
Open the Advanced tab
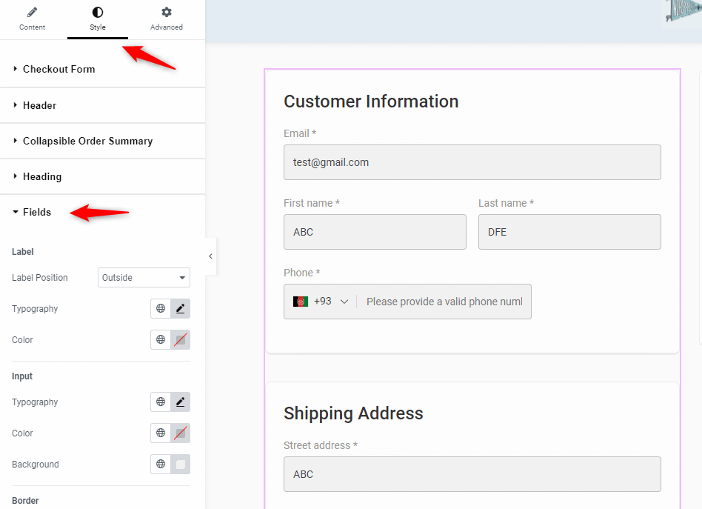[x=167, y=19]
